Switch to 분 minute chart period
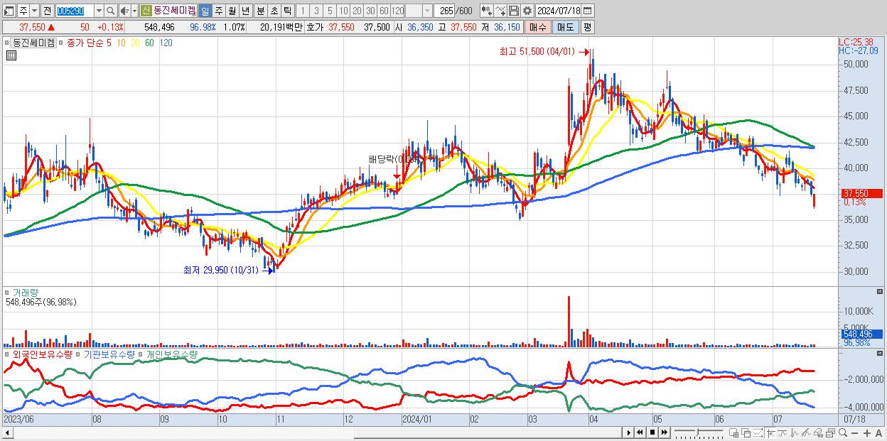The width and height of the screenshot is (887, 441). click(260, 11)
